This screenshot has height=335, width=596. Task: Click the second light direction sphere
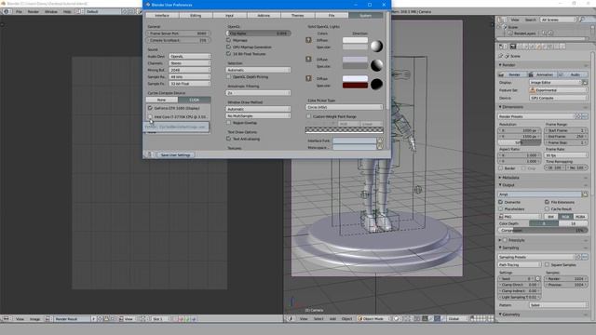[x=376, y=65]
